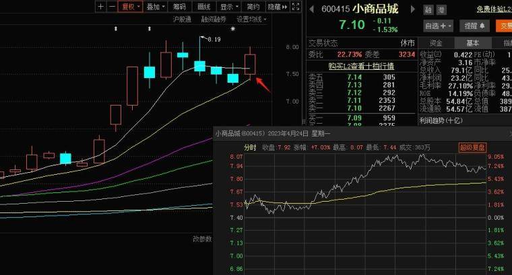Click the 8.19 high price label
512x275 pixels.
click(214, 40)
